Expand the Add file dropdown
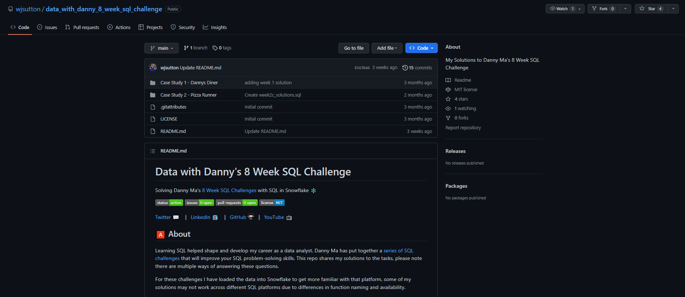 pos(387,48)
